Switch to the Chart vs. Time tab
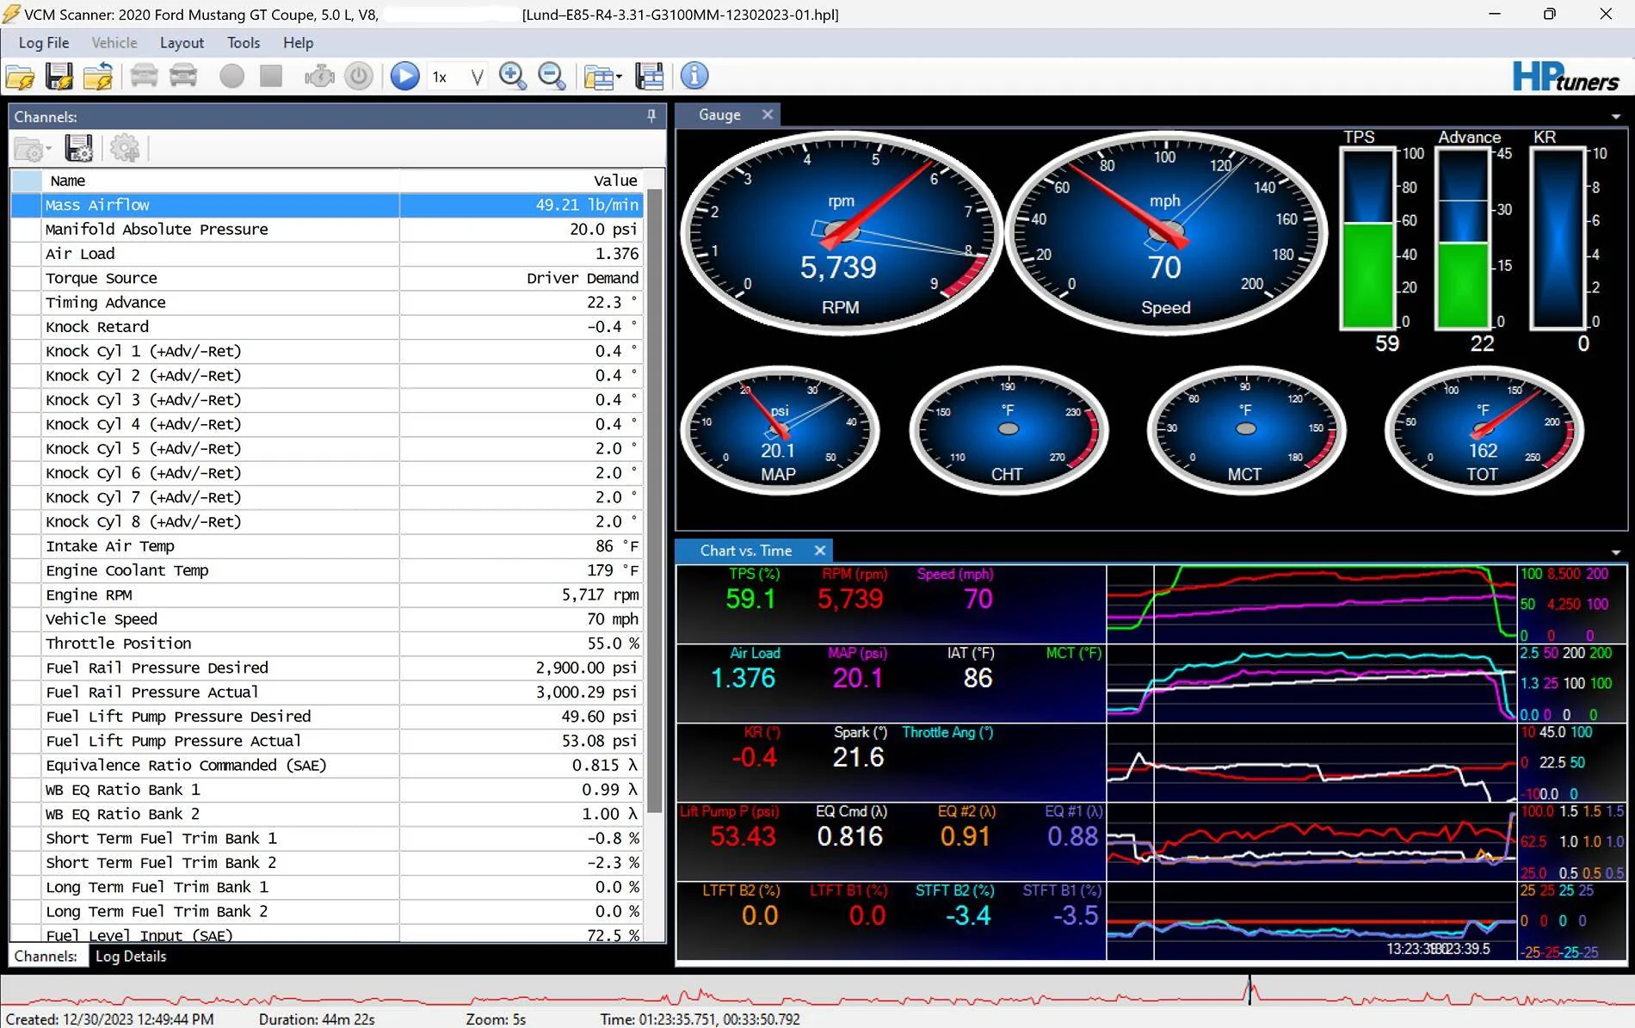 745,551
